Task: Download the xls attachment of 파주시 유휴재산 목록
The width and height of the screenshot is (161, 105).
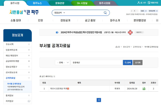Action: point(144,89)
